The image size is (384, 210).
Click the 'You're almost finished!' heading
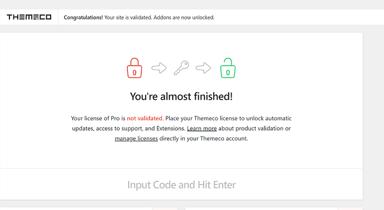pyautogui.click(x=181, y=96)
